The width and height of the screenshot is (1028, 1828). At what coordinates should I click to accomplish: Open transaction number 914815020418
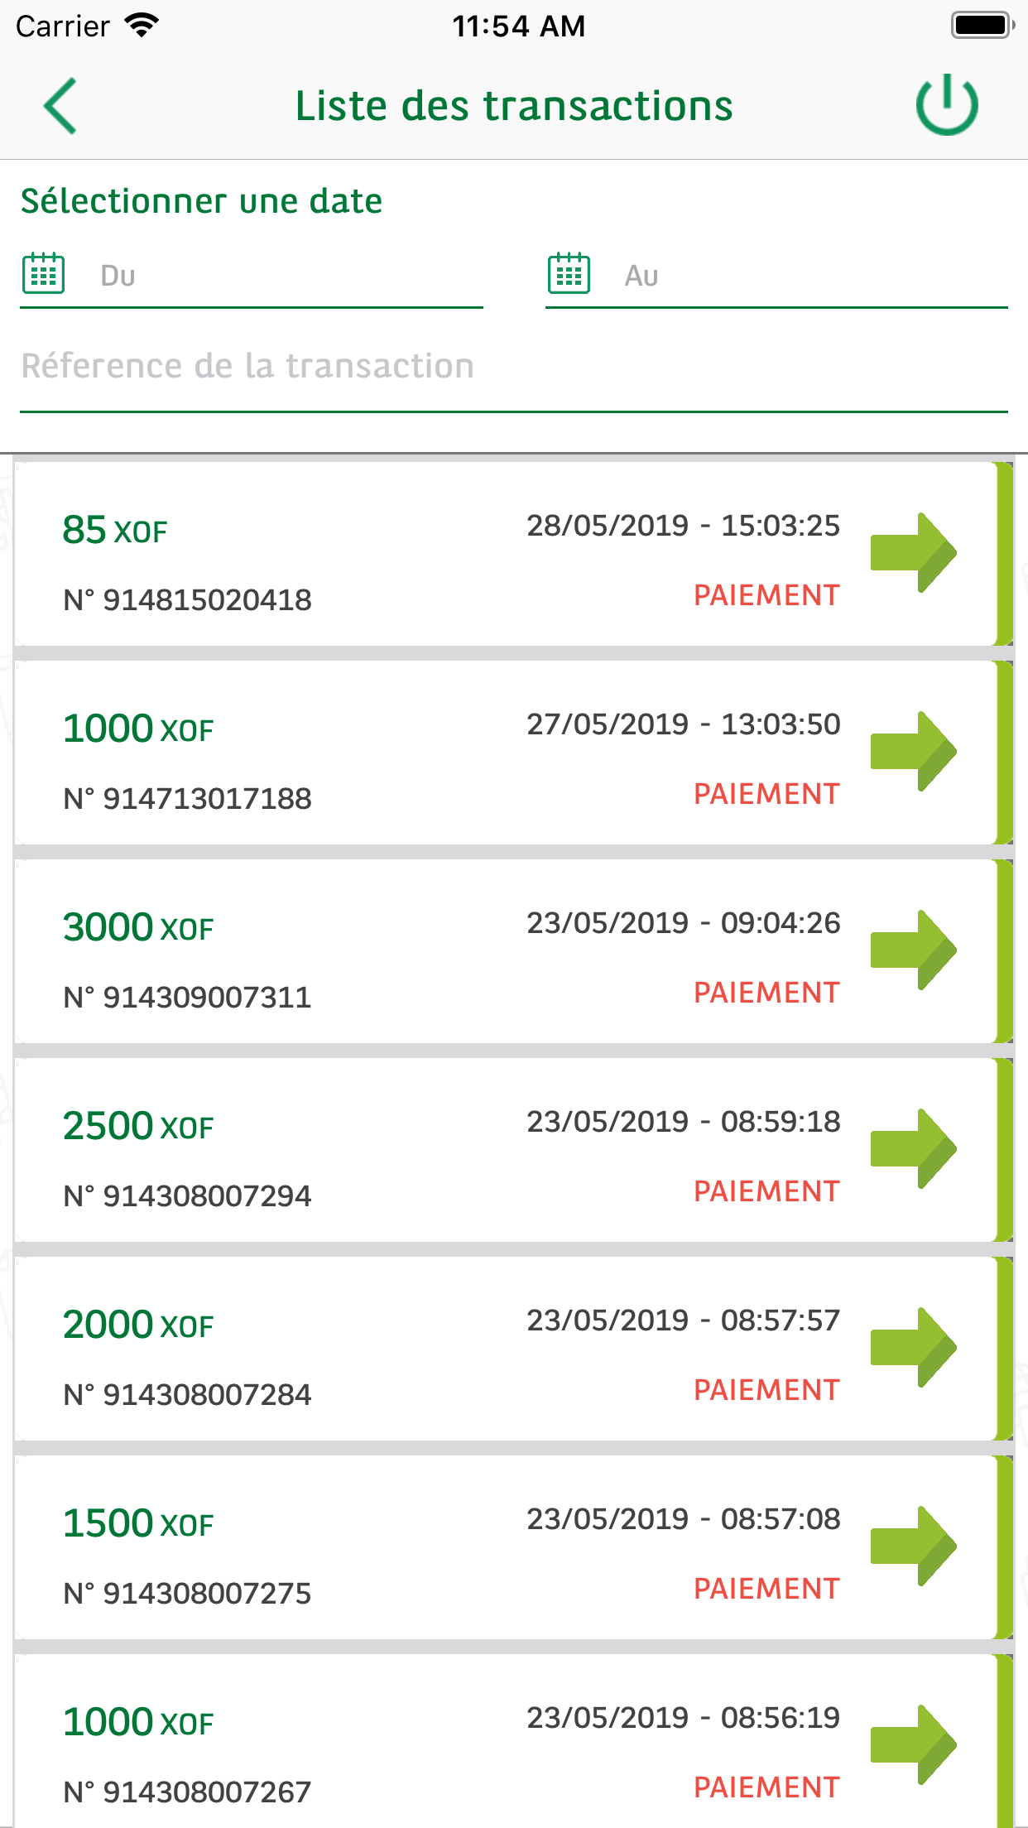[x=188, y=600]
